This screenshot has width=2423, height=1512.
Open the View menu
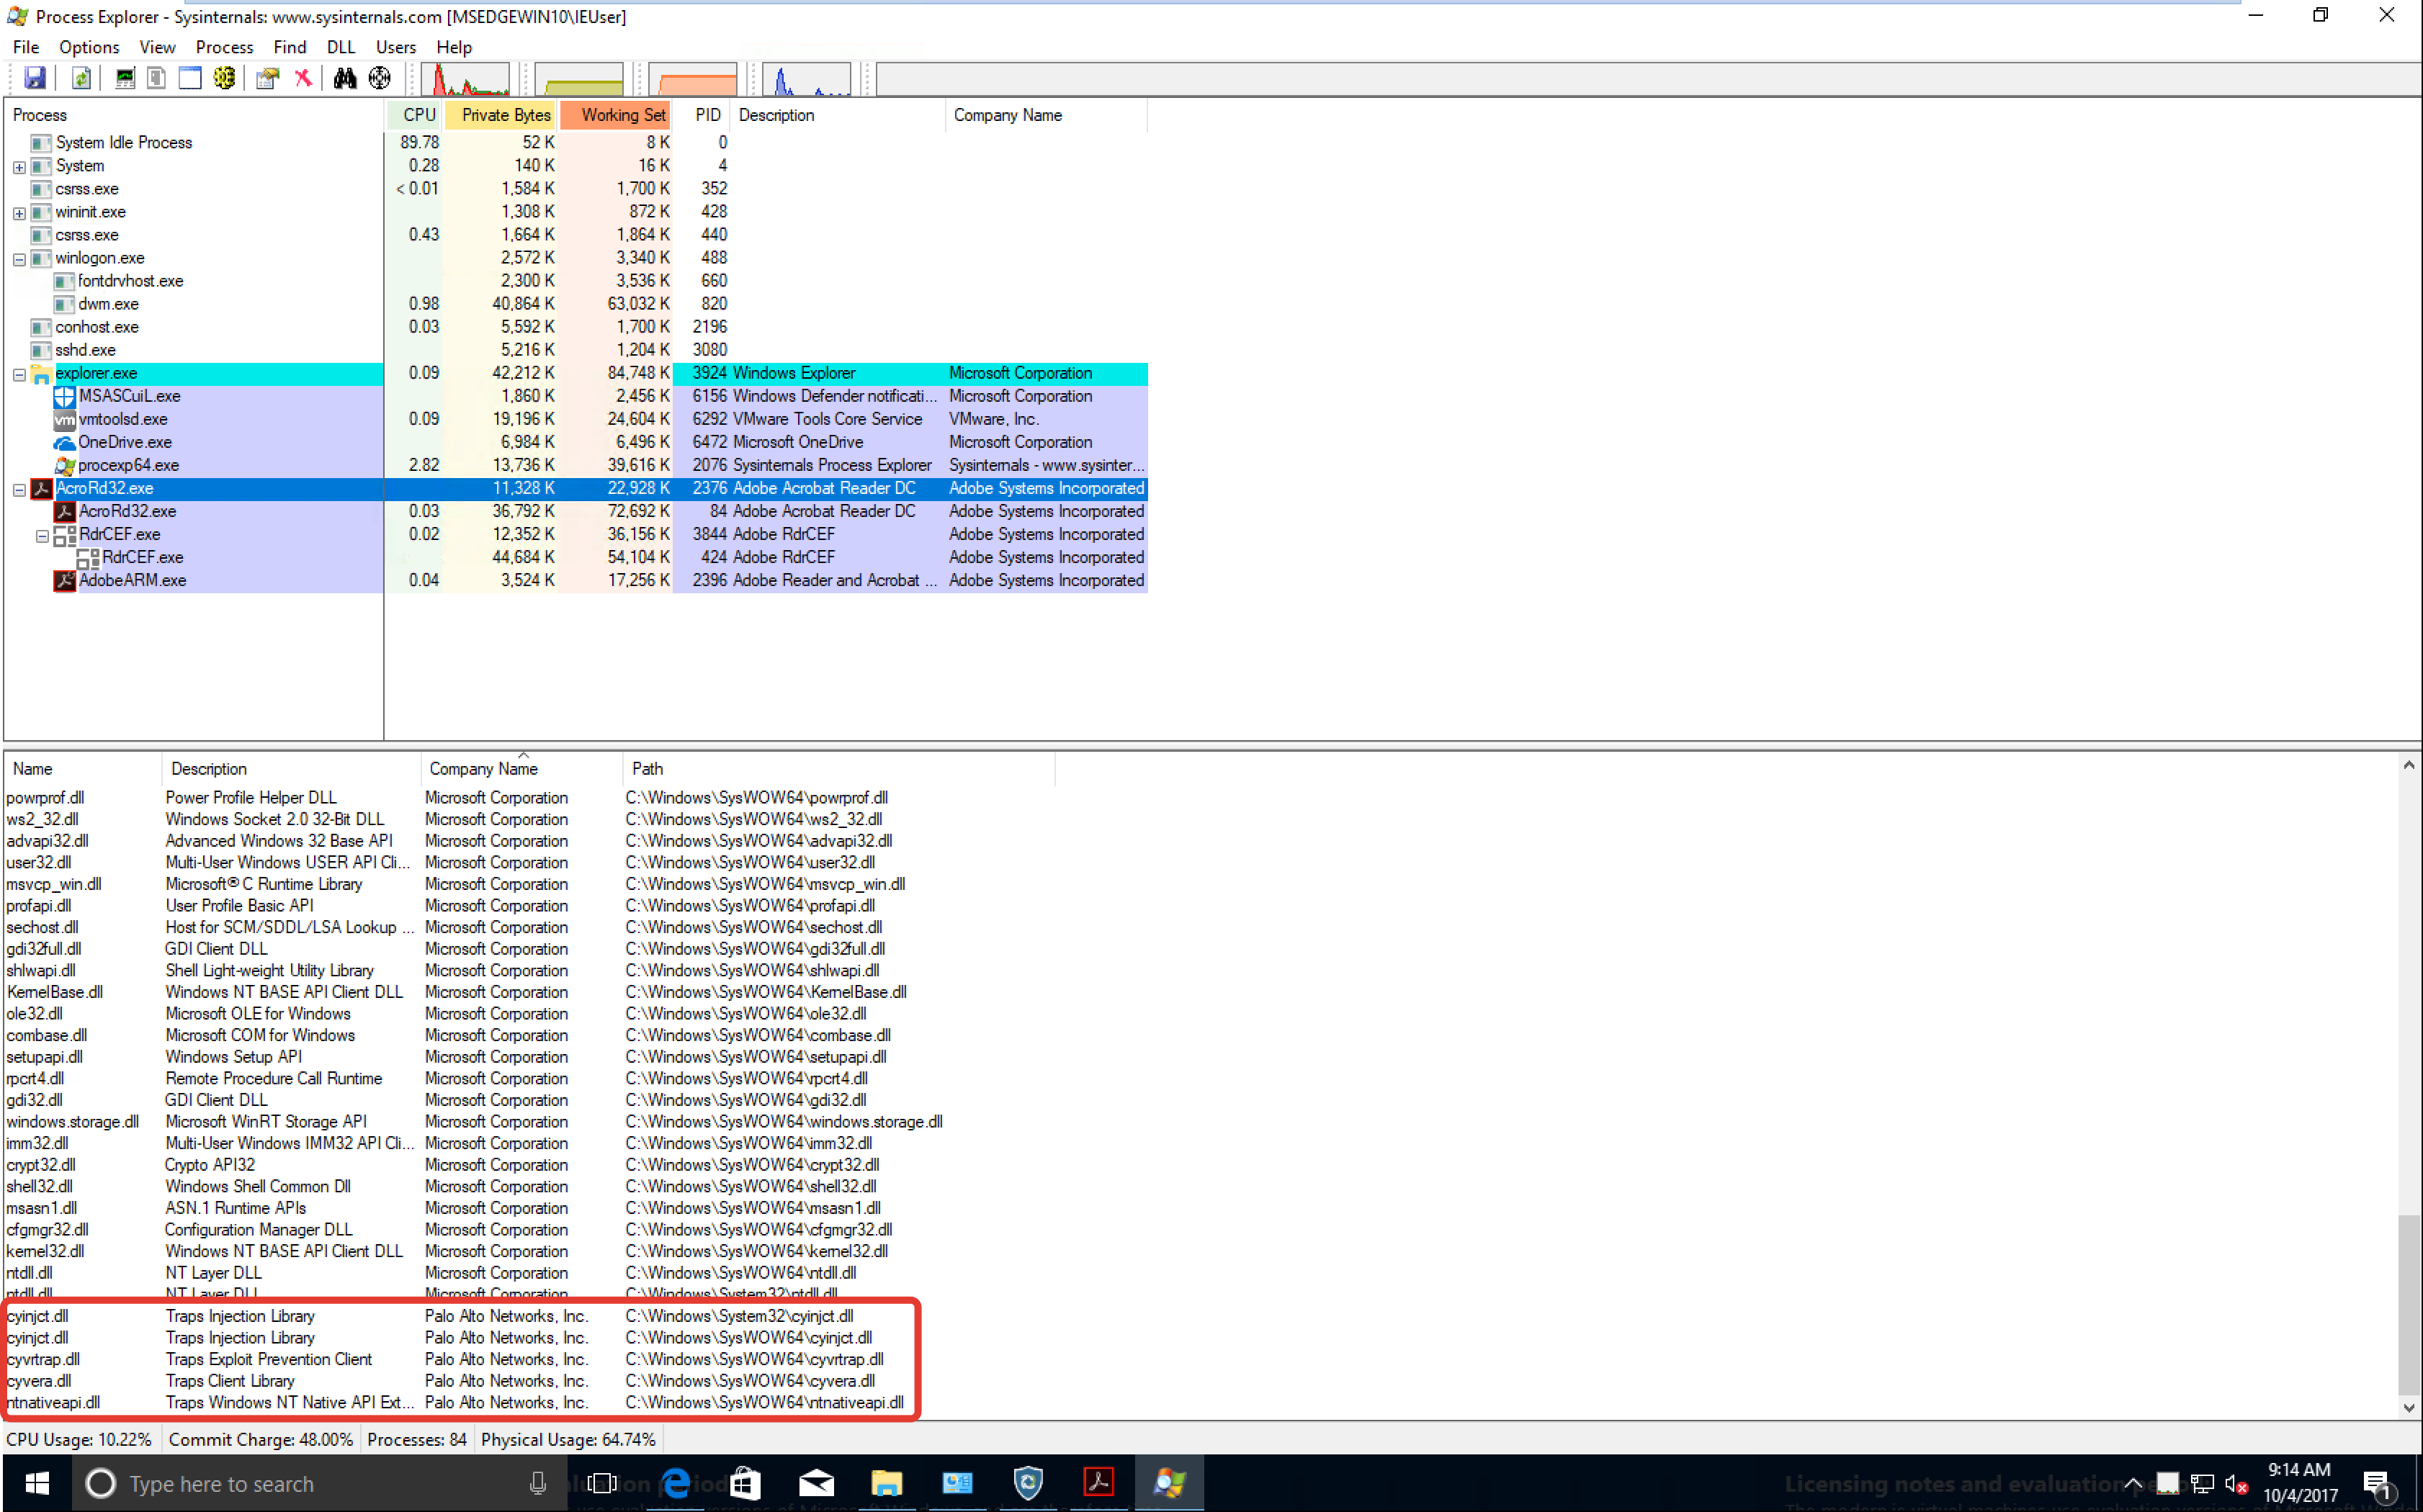click(158, 47)
